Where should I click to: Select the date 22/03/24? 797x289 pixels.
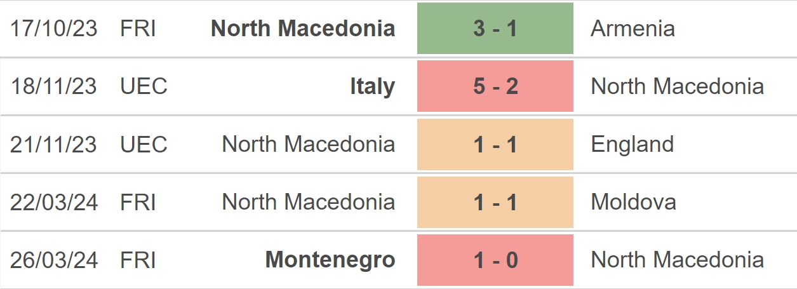coord(54,202)
